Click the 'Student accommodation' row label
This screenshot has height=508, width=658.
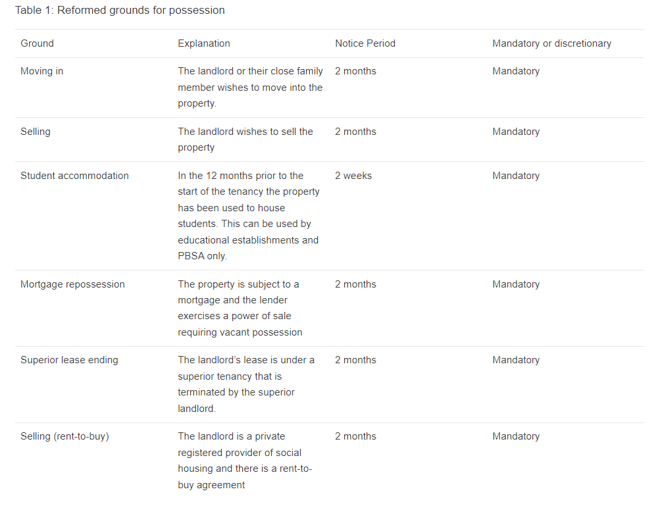pos(74,176)
